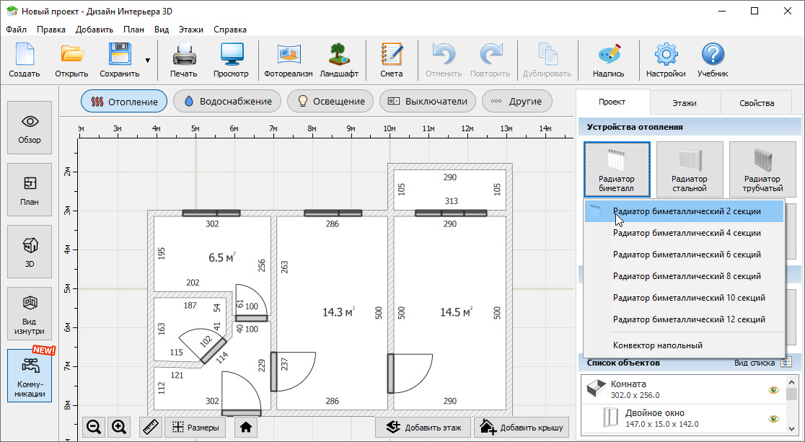The height and width of the screenshot is (442, 805).
Task: Click the Добавить этаж button
Action: (423, 427)
